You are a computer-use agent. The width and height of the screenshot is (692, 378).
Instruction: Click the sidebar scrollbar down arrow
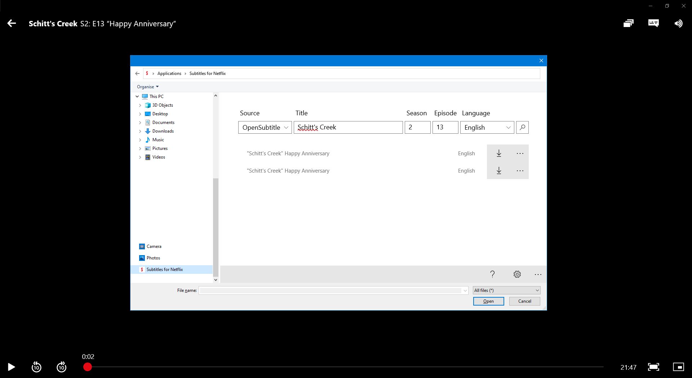216,280
